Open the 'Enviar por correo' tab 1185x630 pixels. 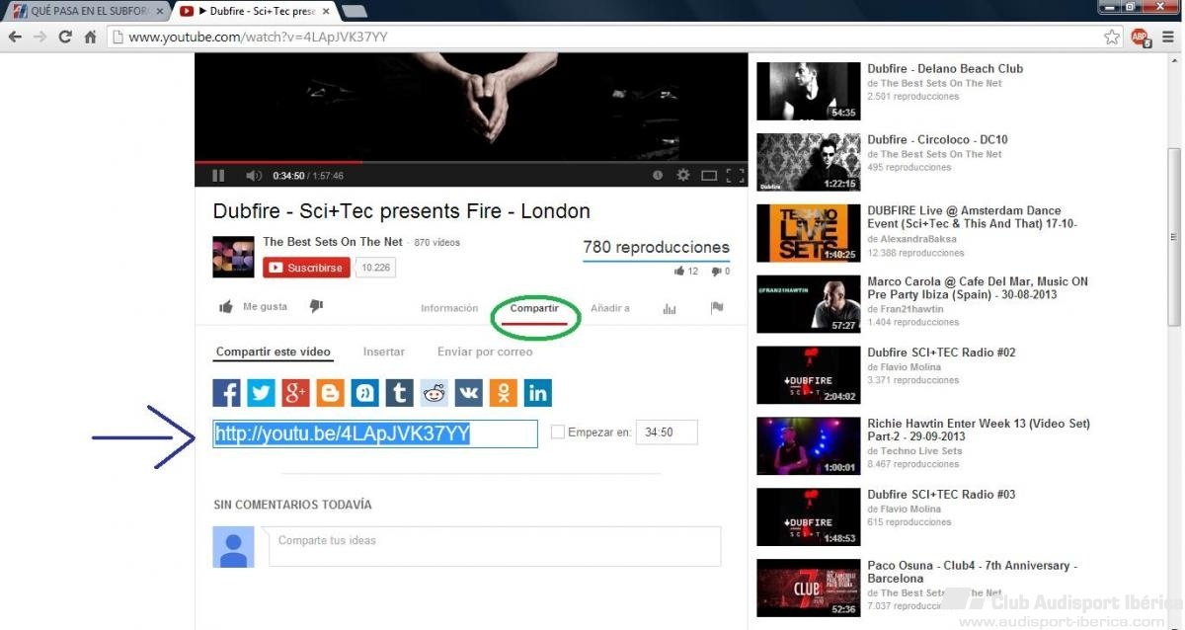pos(485,352)
